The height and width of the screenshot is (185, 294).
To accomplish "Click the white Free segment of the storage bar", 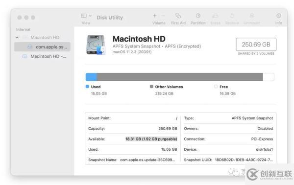I will point(269,77).
